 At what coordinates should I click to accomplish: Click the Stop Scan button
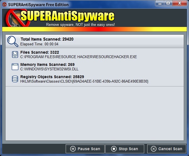[x=125, y=149]
